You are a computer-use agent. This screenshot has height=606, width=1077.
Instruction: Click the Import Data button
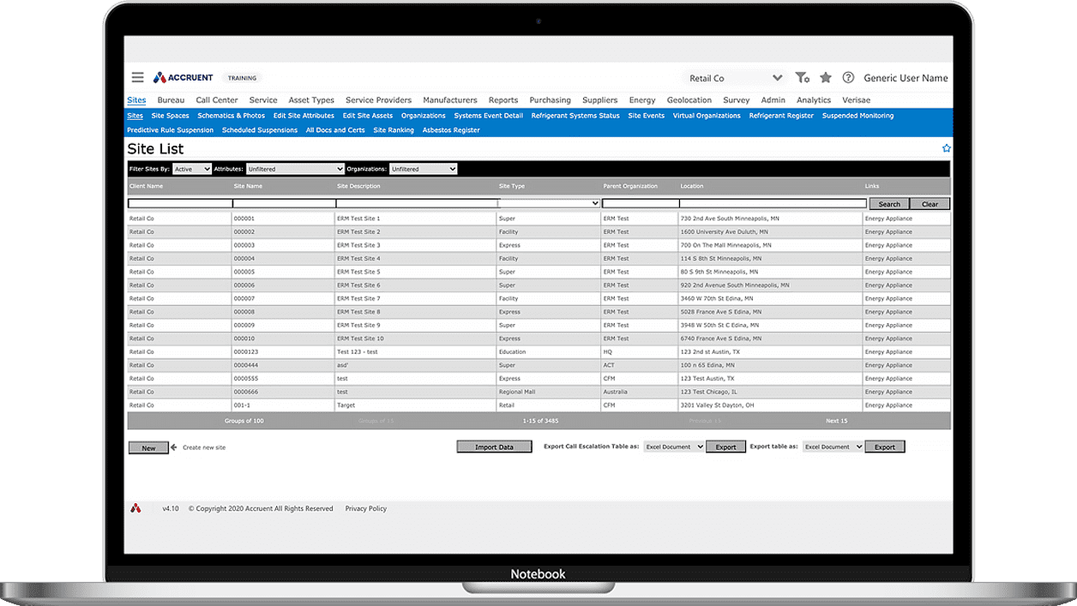click(494, 447)
